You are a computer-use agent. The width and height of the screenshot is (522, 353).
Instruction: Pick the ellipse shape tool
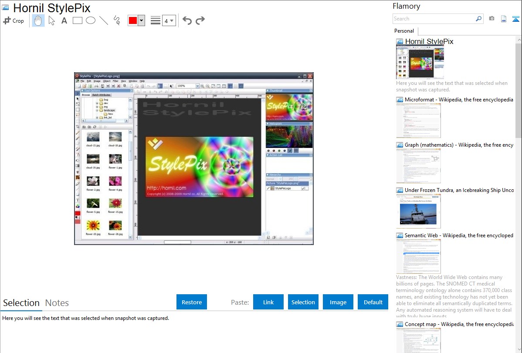(91, 20)
